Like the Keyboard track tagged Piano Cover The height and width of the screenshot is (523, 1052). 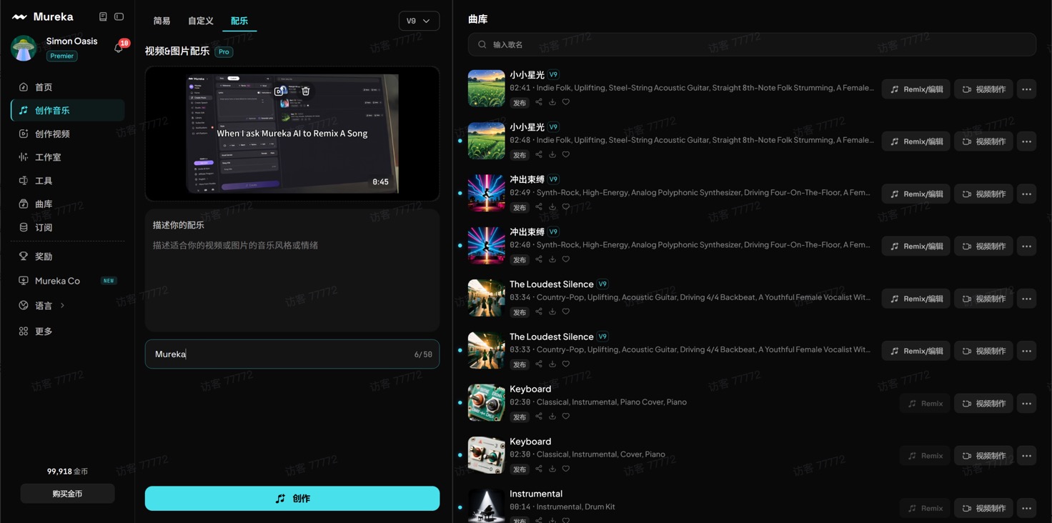pyautogui.click(x=566, y=417)
